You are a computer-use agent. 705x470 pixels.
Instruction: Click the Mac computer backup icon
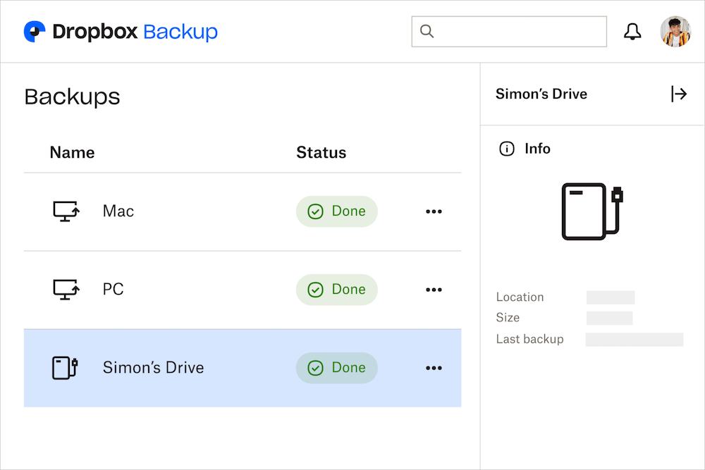pos(66,211)
